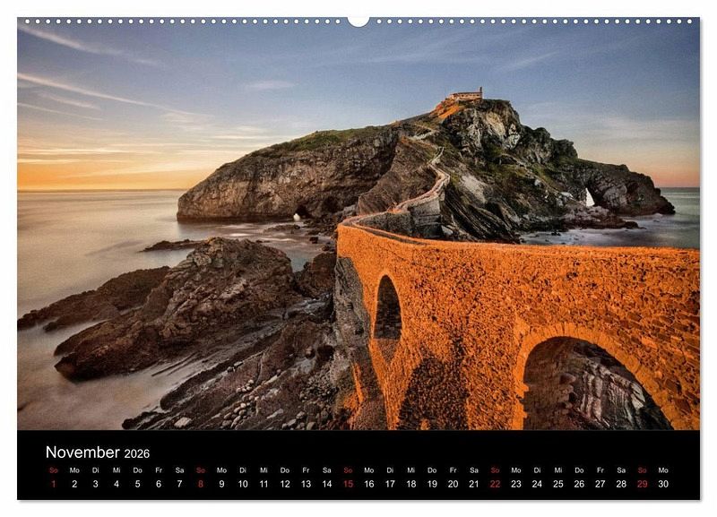Viewport: 717px width, 517px height.
Task: Click Saturday date 28
Action: 621,484
